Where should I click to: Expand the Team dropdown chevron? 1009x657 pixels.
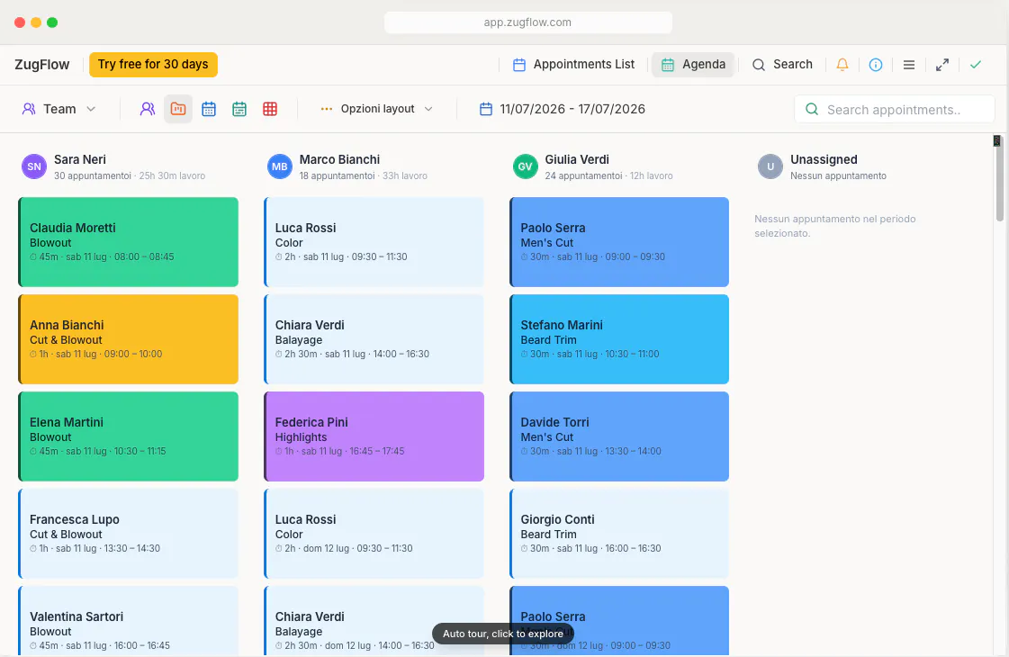91,109
